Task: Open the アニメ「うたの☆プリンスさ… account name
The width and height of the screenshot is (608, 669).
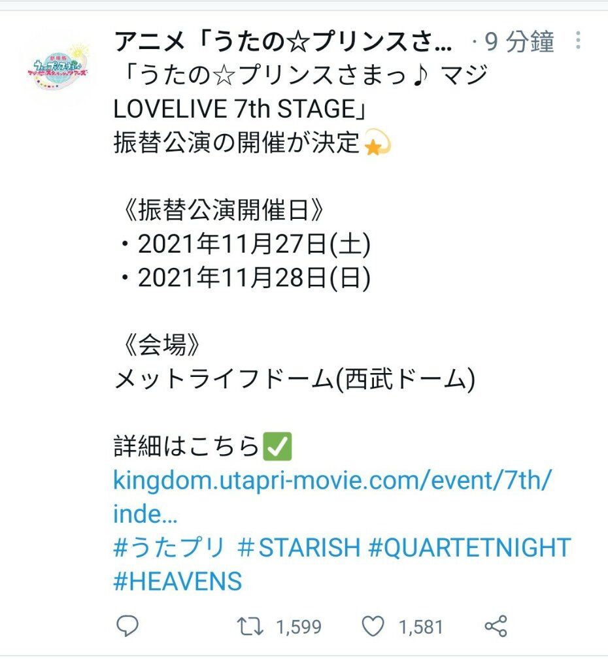Action: (282, 41)
